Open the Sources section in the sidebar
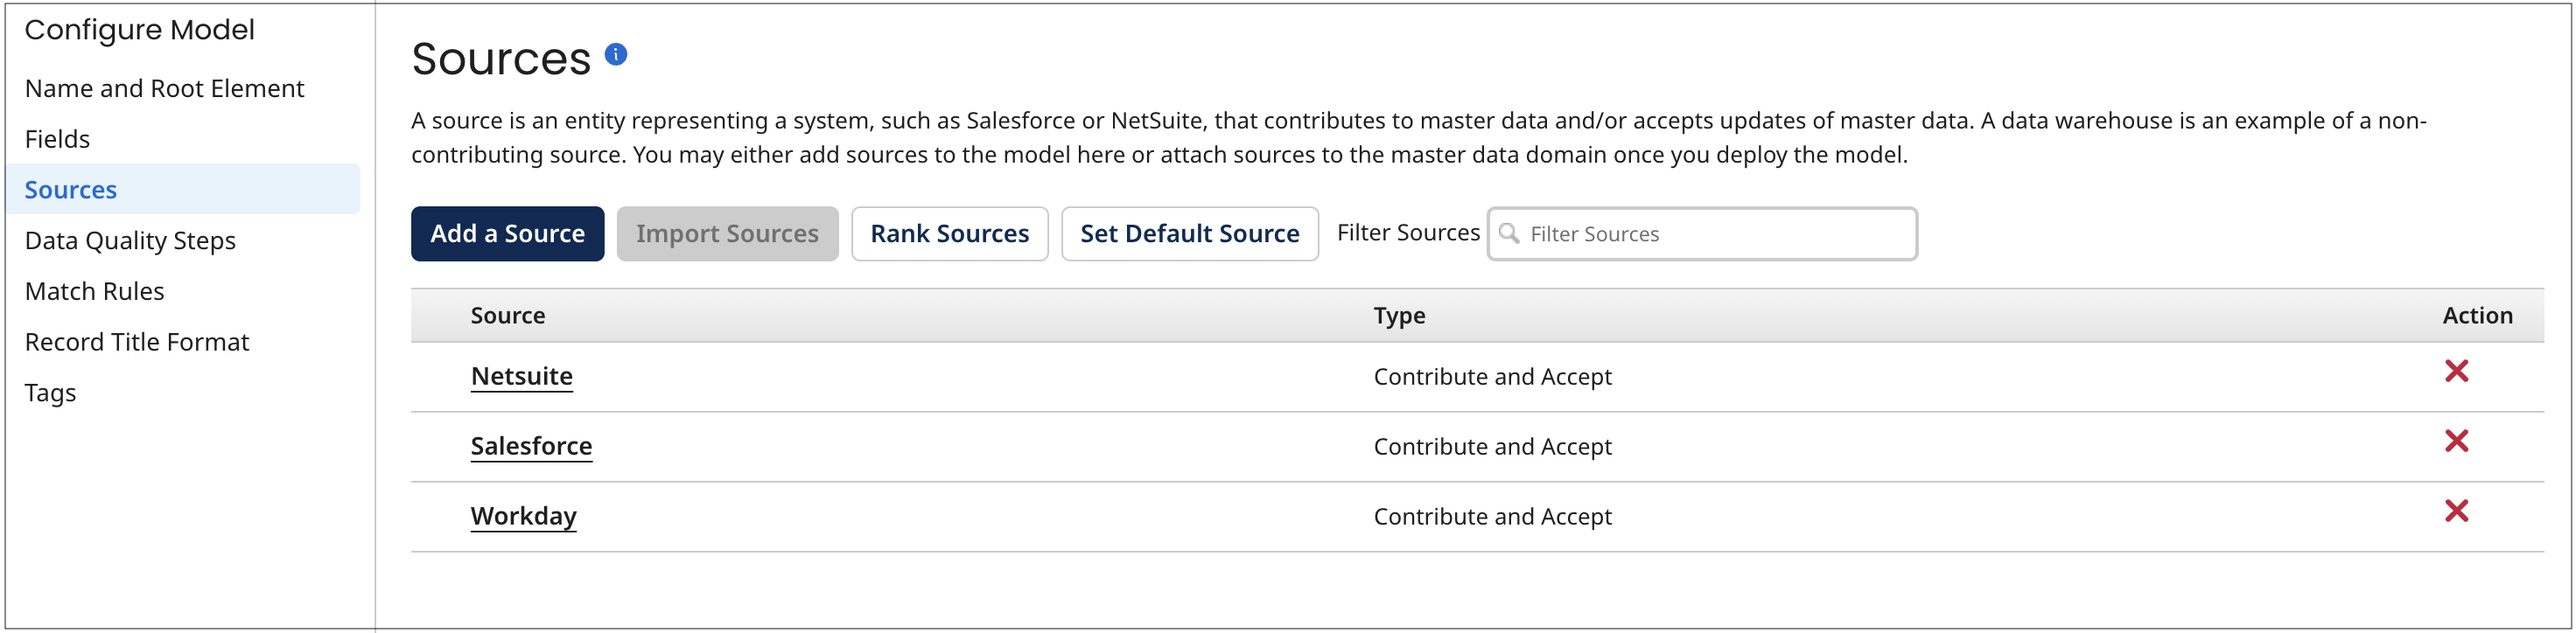Viewport: 2576px width, 633px height. (x=70, y=190)
